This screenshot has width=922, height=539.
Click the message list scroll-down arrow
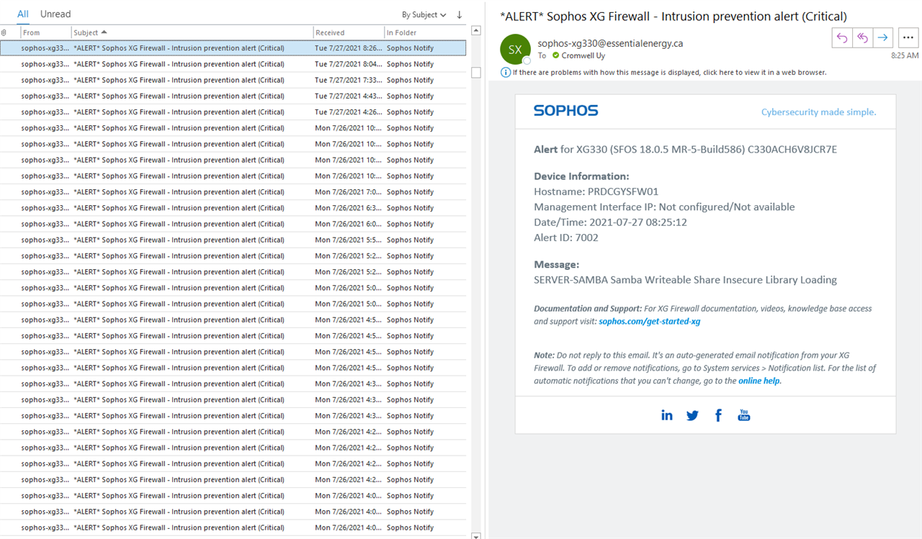[x=475, y=535]
